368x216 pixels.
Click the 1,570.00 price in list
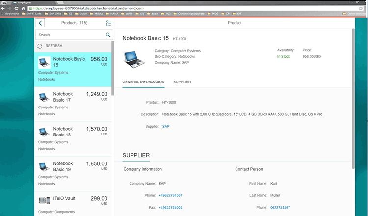point(97,129)
